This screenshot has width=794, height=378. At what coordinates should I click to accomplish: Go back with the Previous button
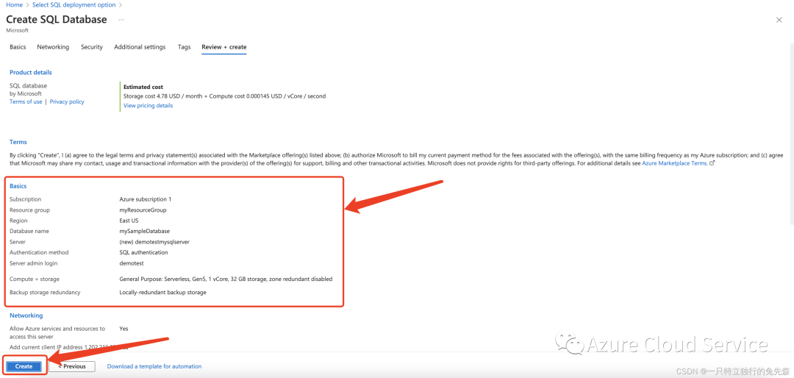point(72,365)
